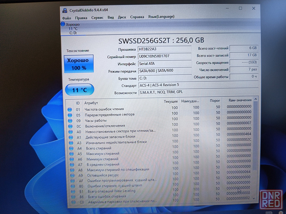
Task: Click scroll up arrow in attribute list
Action: click(255, 99)
